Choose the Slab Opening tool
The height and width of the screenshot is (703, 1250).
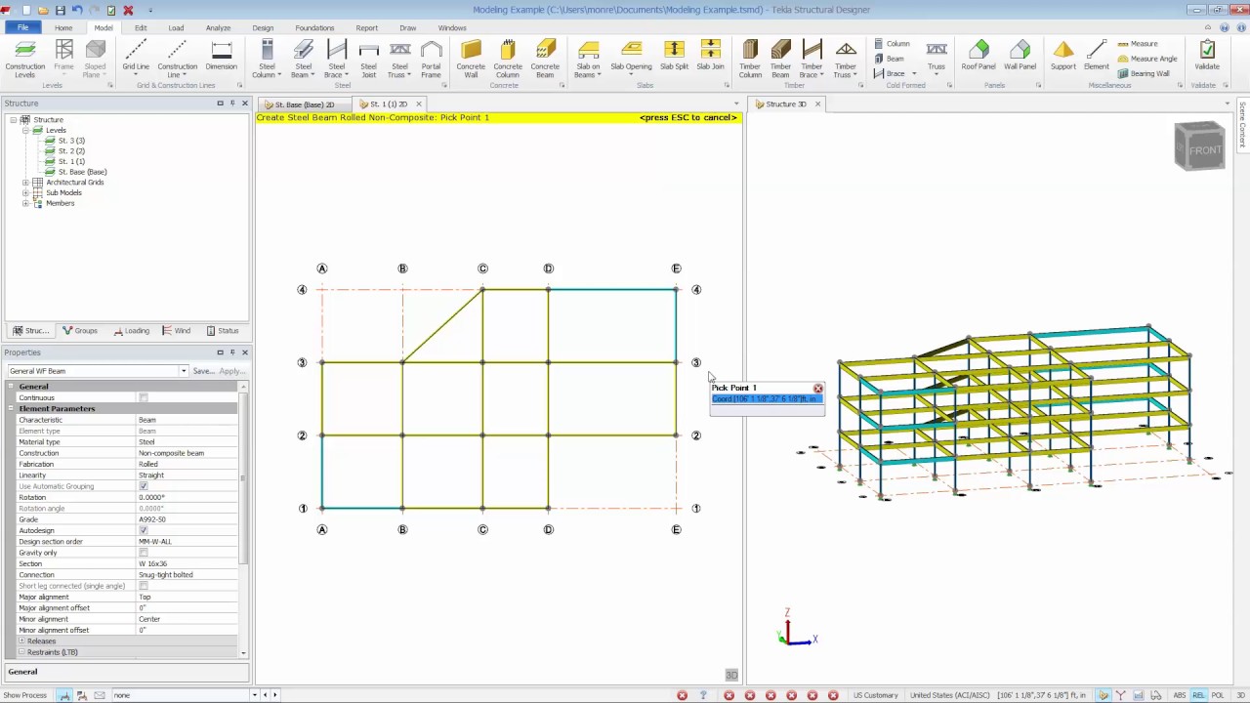coord(631,57)
